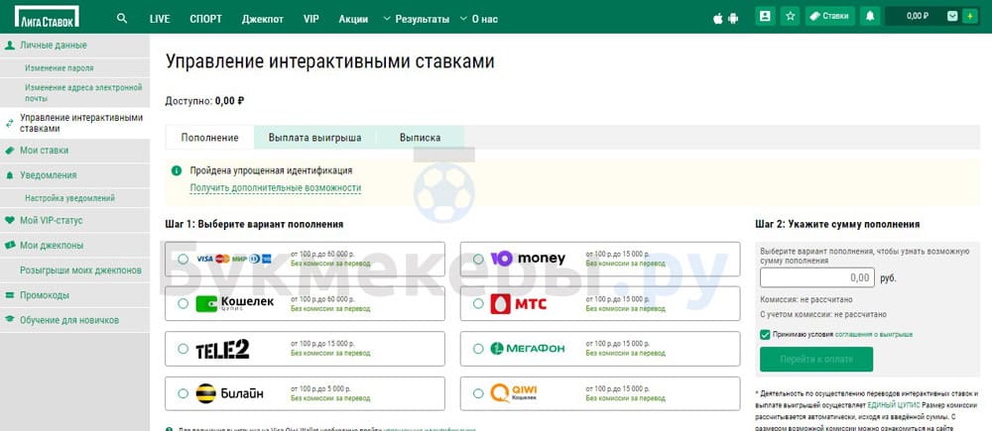992x431 pixels.
Task: Select the ЮMoney radio button
Action: tap(478, 259)
